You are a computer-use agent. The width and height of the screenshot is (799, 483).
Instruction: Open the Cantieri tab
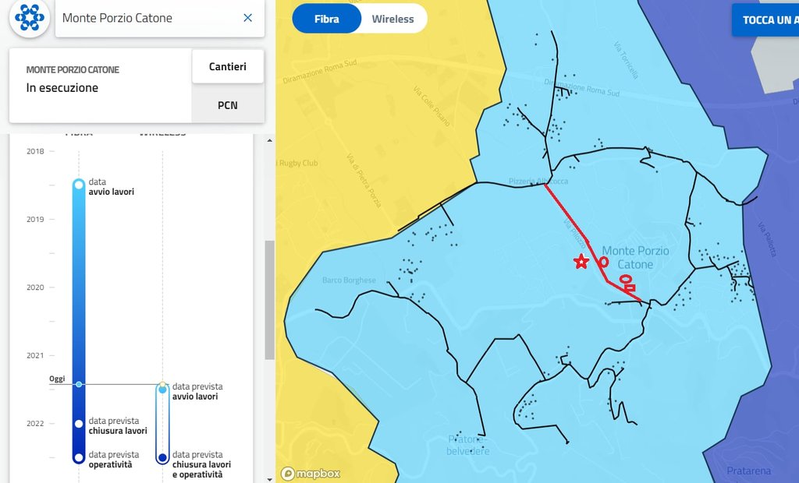(x=227, y=67)
